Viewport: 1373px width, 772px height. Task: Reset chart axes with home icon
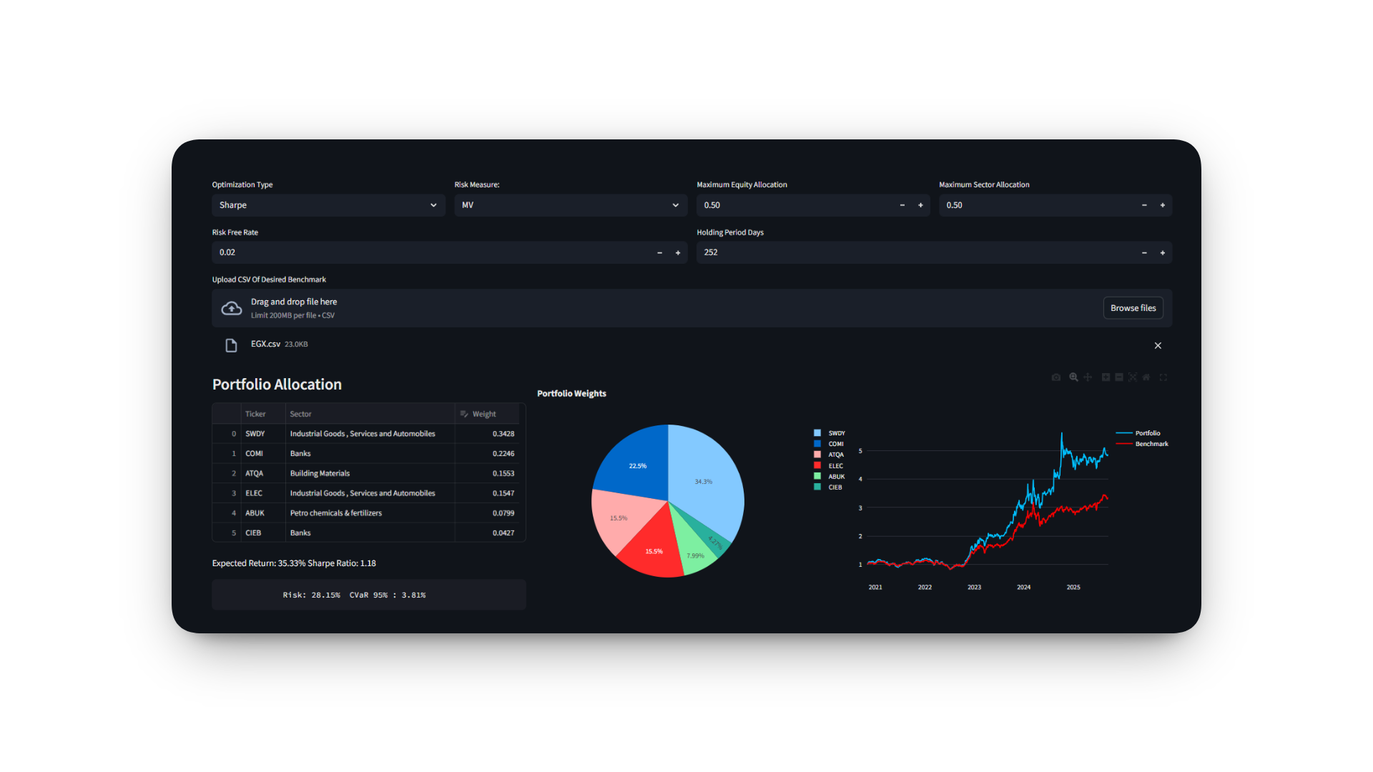click(1146, 377)
